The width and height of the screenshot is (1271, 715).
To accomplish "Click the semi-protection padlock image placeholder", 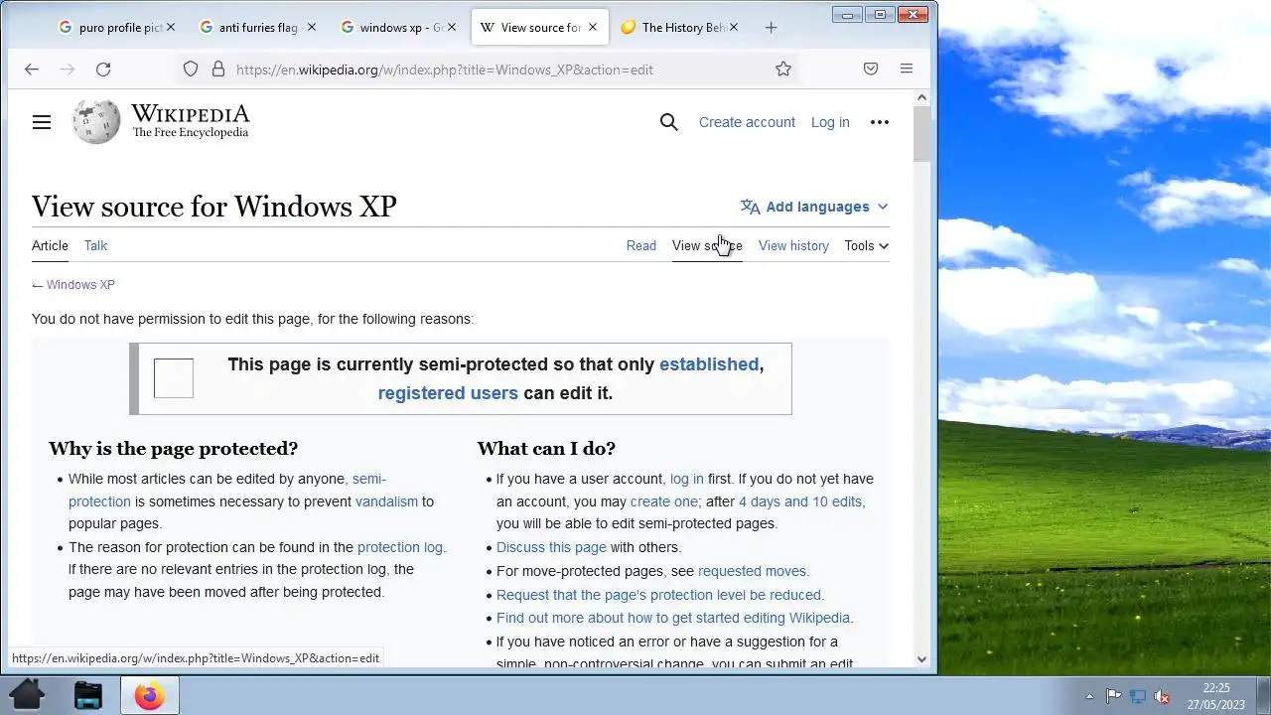I will [x=174, y=378].
